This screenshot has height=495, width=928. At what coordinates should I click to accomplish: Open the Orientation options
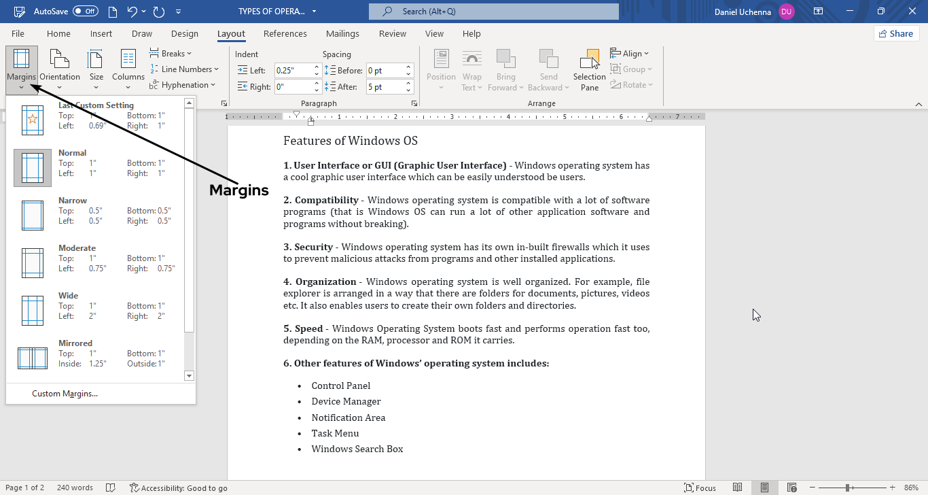(60, 68)
